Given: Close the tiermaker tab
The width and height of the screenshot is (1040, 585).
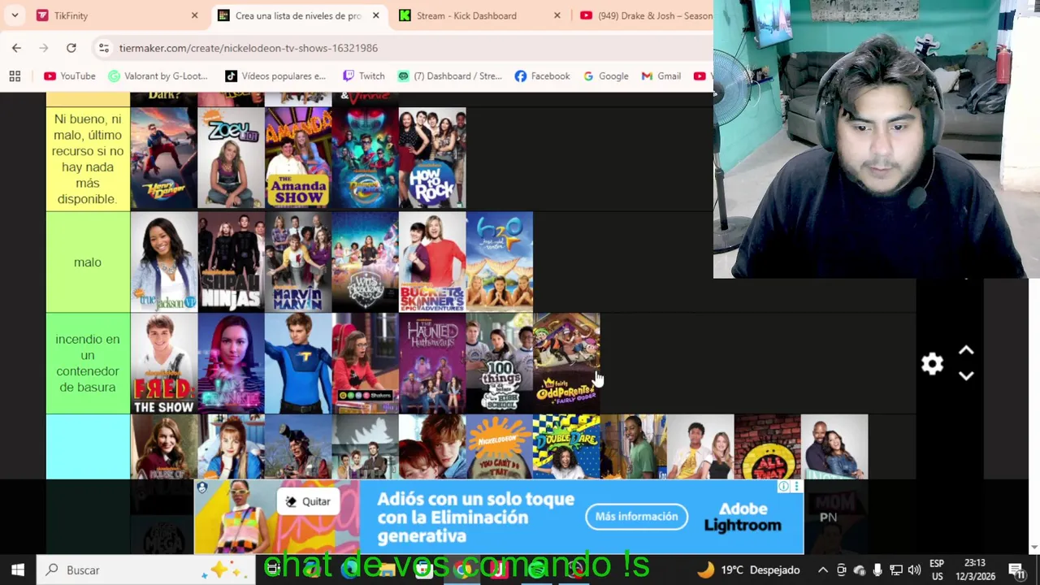Looking at the screenshot, I should coord(375,15).
